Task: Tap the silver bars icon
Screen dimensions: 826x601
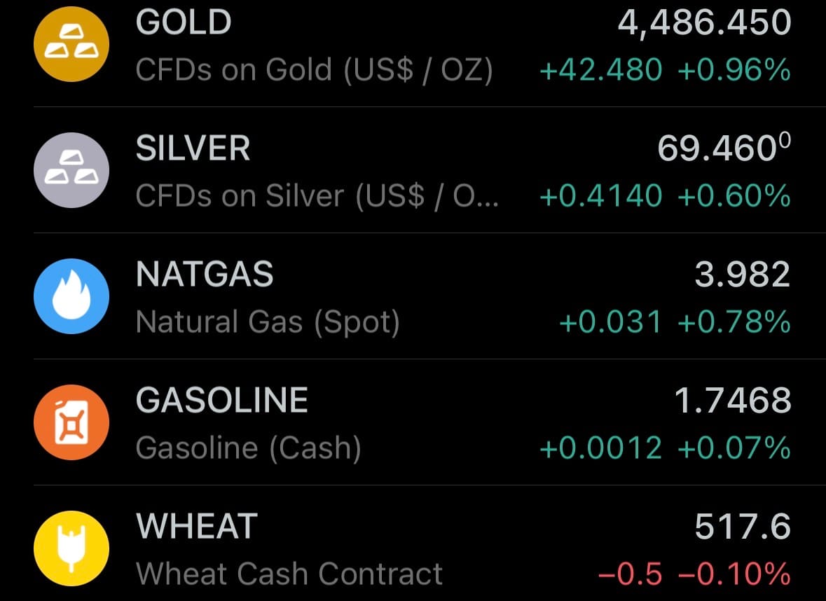Action: (71, 170)
